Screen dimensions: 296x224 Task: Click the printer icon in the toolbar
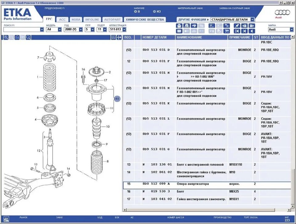point(179,26)
